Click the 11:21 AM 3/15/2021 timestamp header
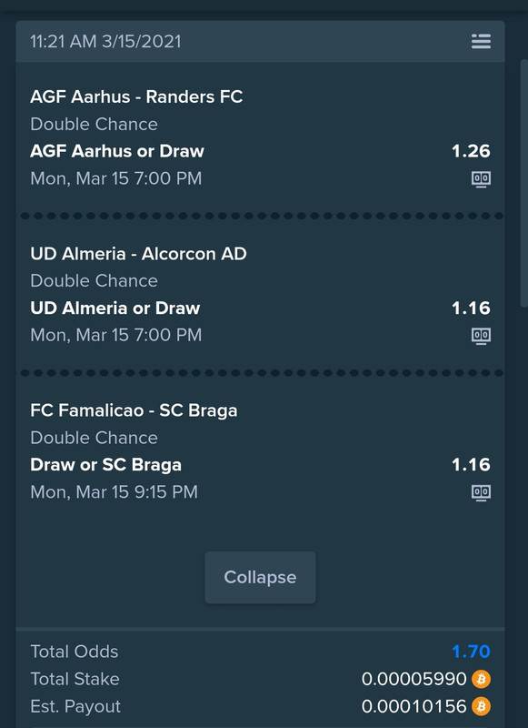Screen dimensions: 528x728 [105, 41]
